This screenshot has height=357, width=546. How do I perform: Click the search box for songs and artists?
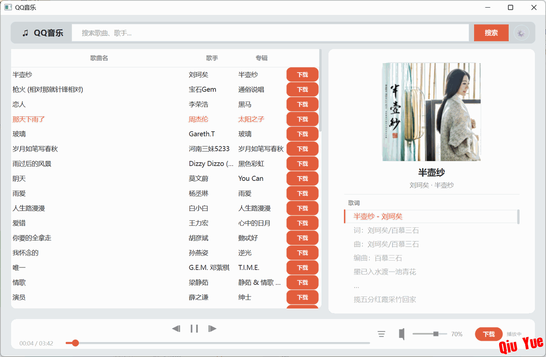coord(270,33)
